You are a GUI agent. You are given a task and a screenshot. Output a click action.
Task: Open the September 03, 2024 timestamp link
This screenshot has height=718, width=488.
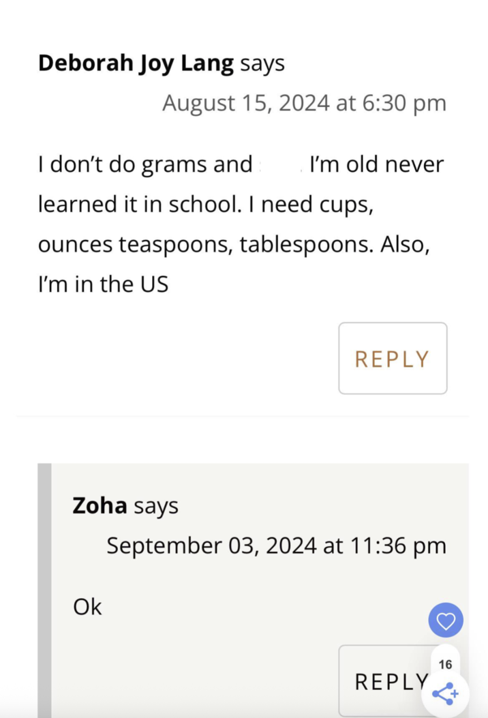point(276,545)
